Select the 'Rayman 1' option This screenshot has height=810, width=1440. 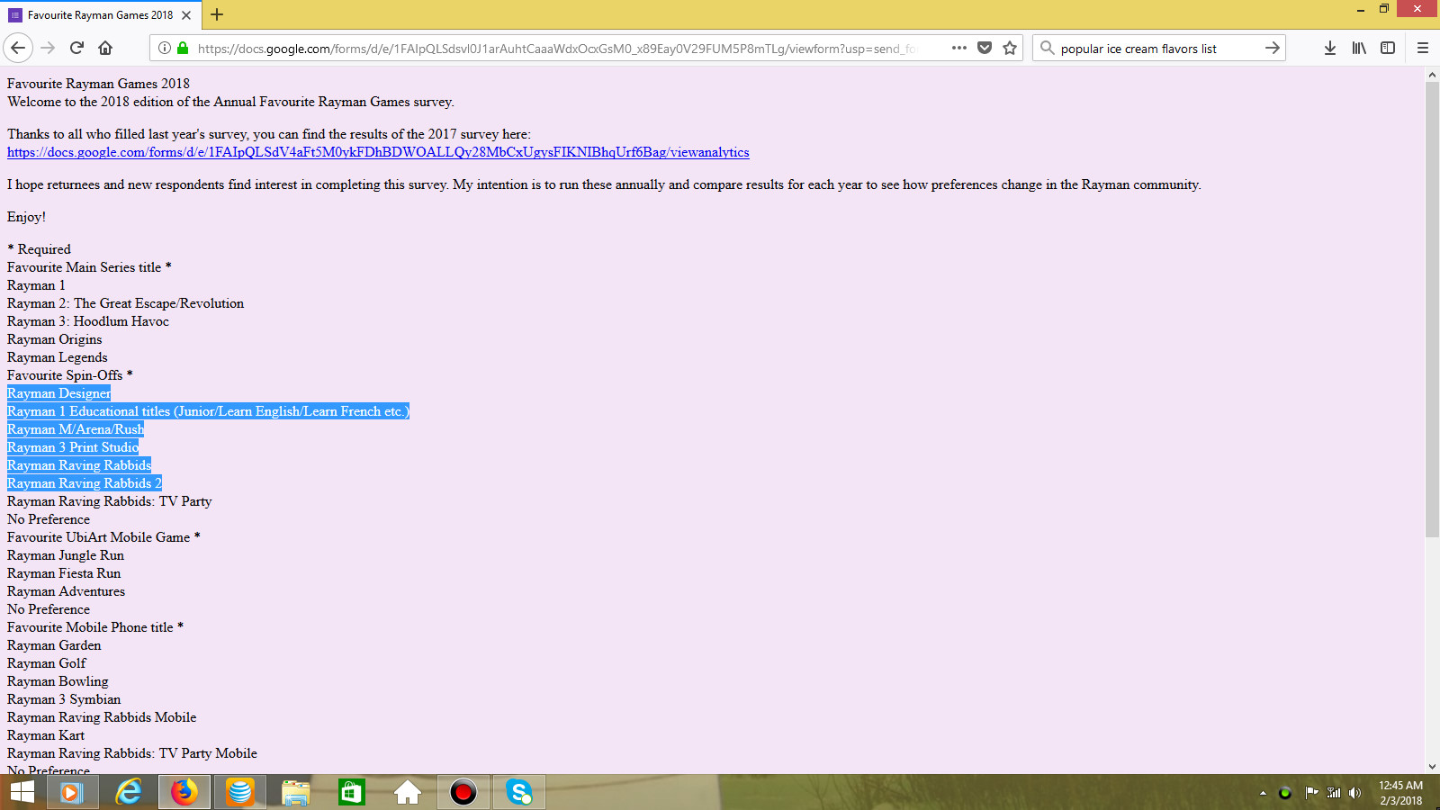(x=36, y=285)
